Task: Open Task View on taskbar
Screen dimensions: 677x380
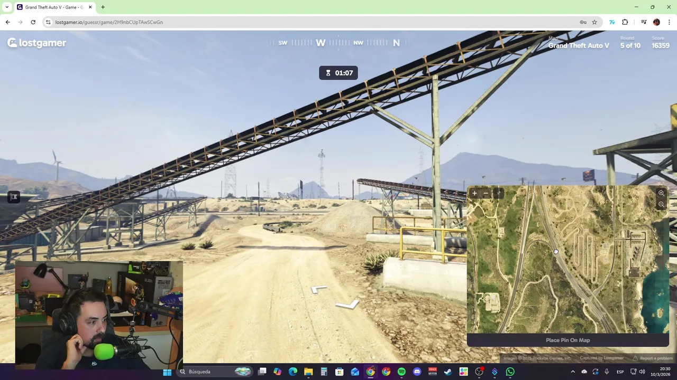Action: [262, 372]
